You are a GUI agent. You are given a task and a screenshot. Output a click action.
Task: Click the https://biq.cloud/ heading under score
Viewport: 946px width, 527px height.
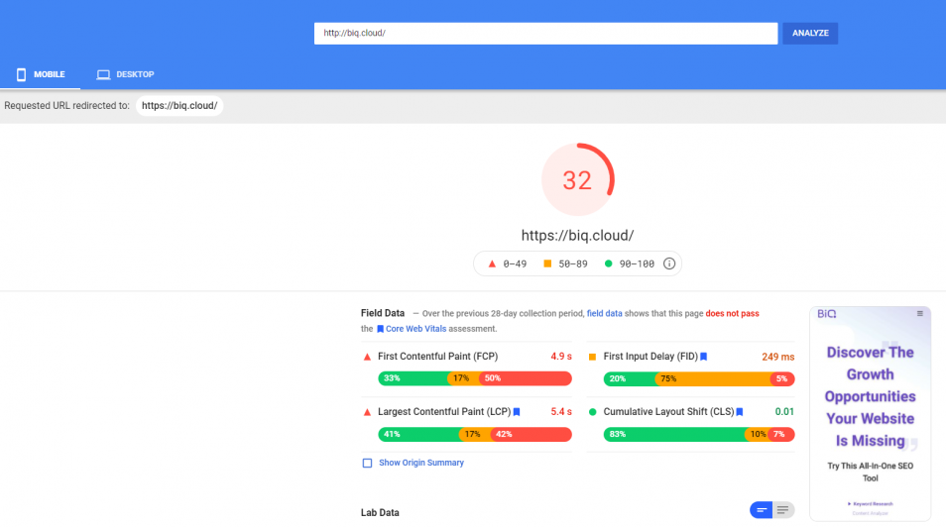[x=577, y=236]
